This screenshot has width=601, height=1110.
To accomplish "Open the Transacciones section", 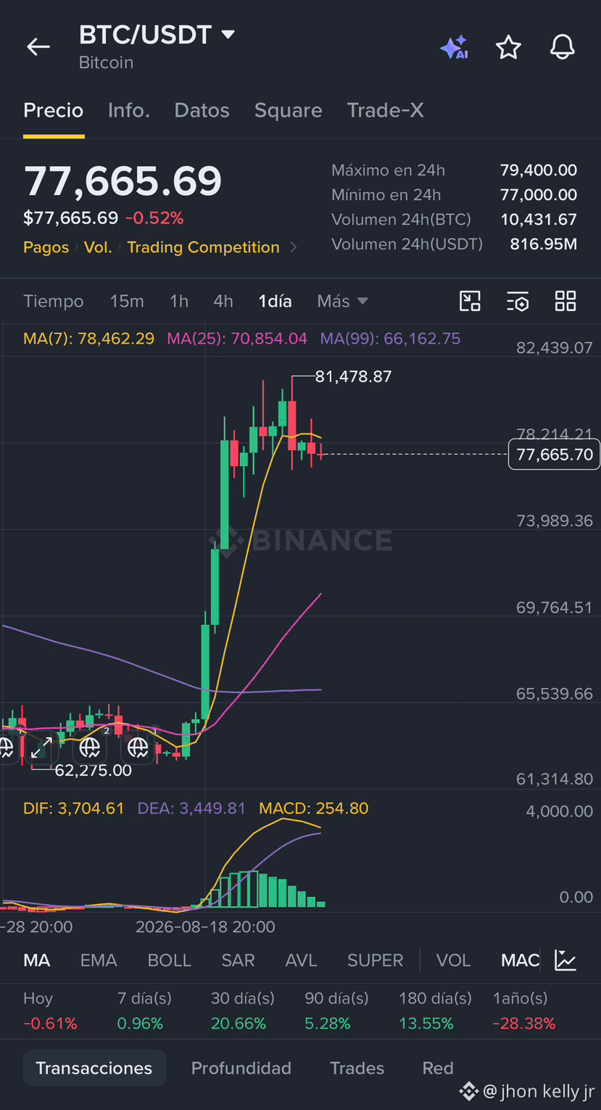I will (94, 1068).
